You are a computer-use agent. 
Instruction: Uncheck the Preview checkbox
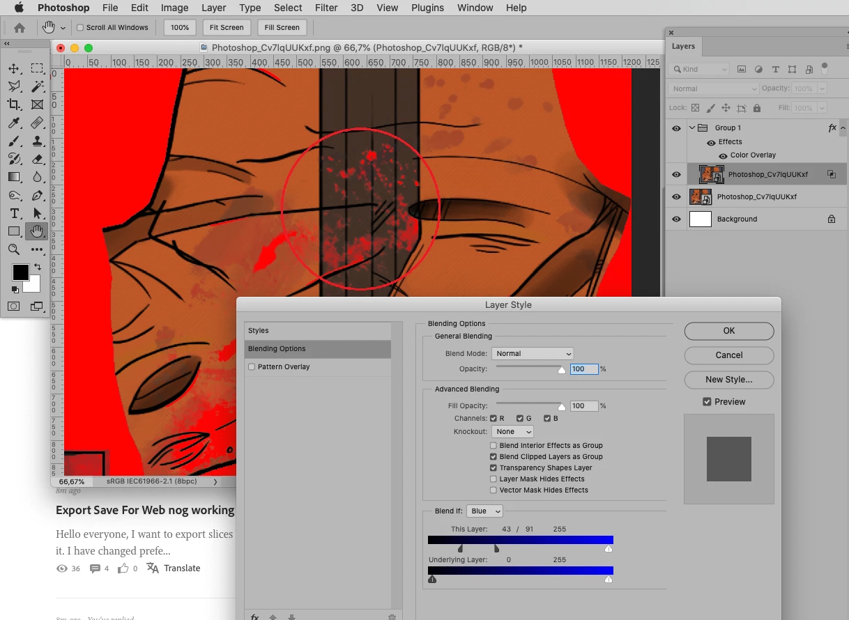[707, 402]
